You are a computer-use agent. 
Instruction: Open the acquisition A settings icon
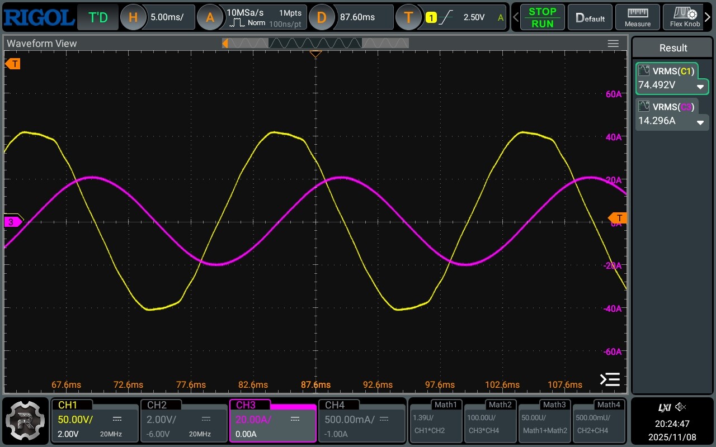210,17
